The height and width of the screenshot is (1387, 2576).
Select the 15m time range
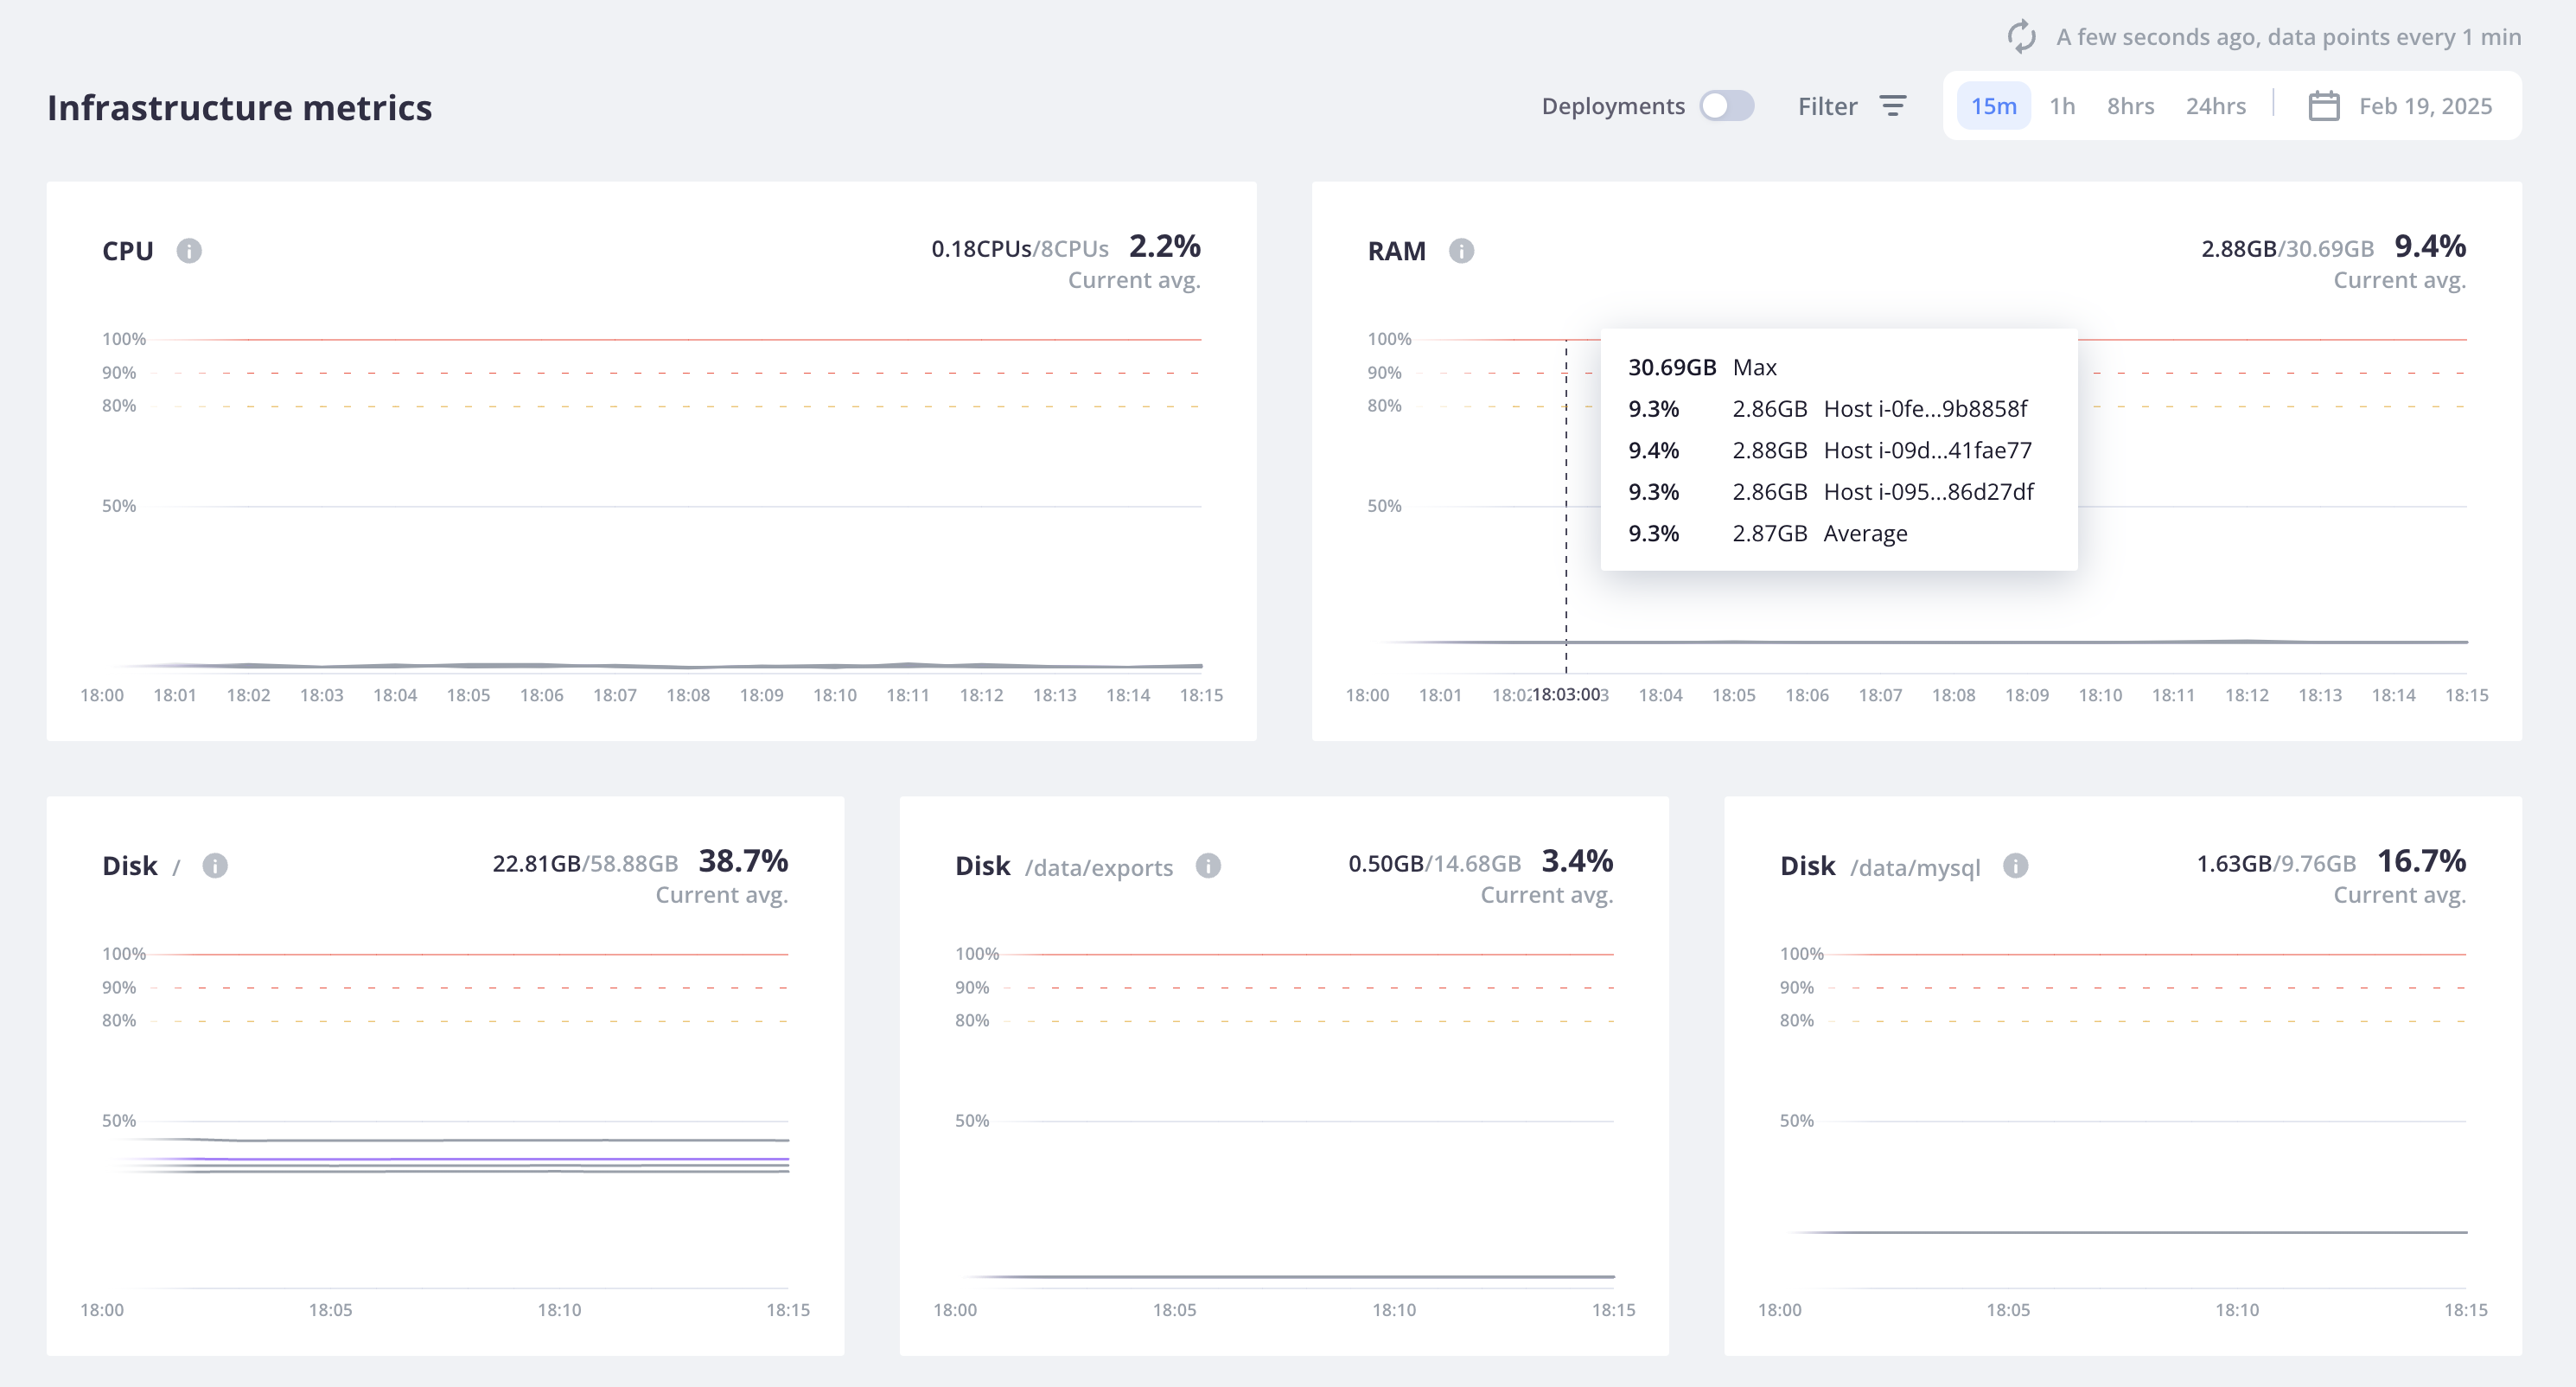[x=1993, y=106]
